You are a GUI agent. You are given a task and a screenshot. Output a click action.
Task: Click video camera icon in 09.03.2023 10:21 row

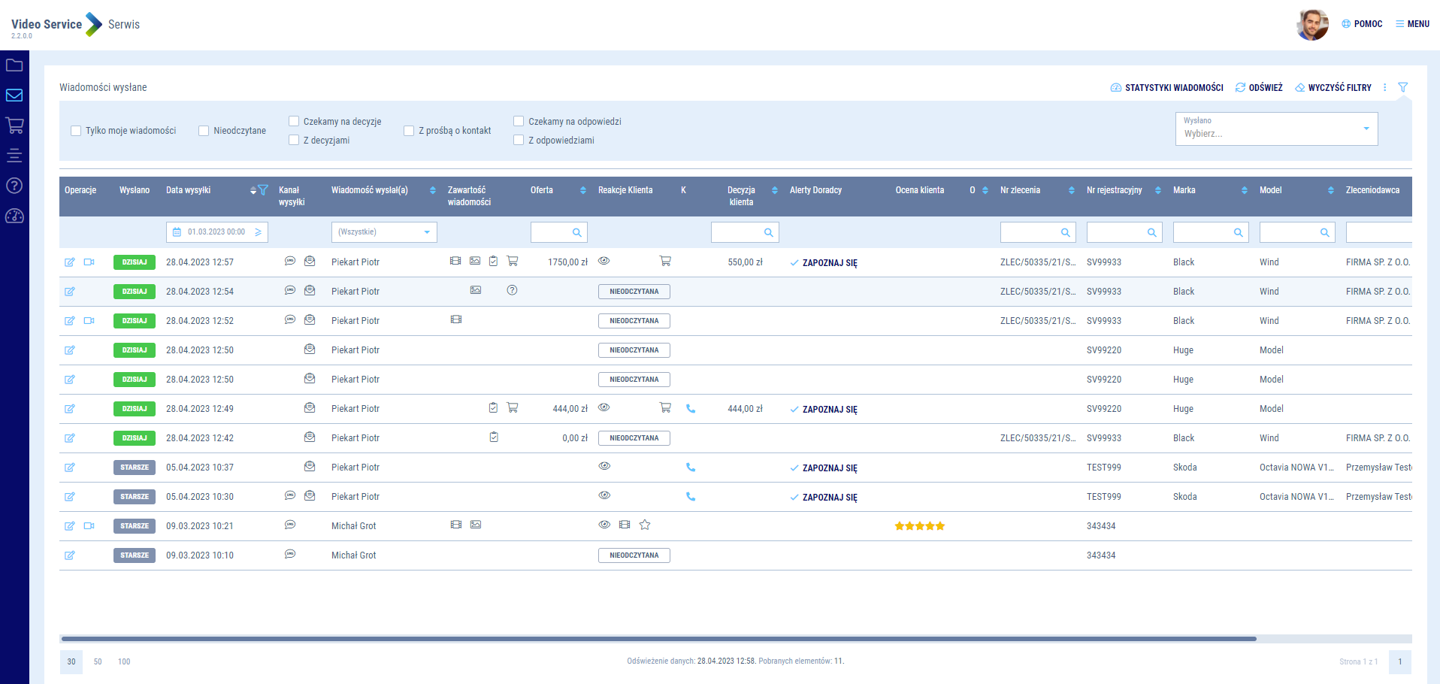(x=89, y=526)
